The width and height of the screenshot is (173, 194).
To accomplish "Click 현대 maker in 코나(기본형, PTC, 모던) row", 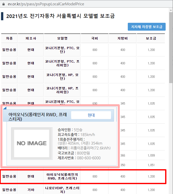I will (x=31, y=50).
